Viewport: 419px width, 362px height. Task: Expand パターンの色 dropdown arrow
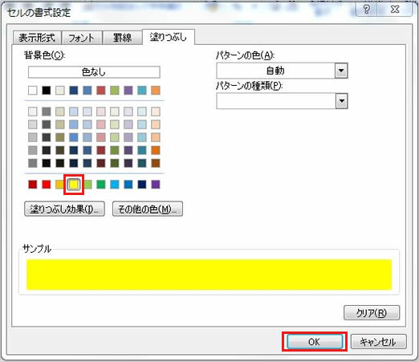coord(341,71)
